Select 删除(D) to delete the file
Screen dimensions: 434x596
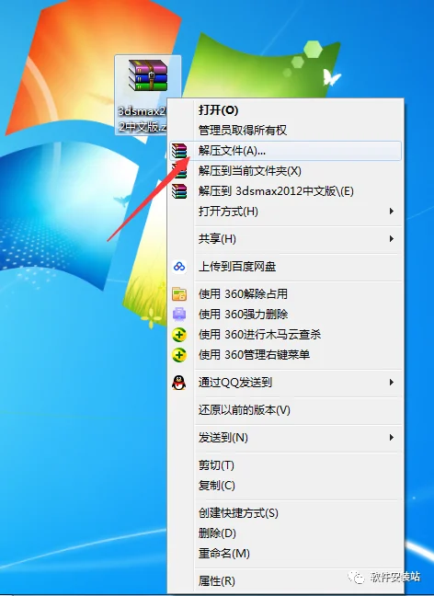(285, 533)
